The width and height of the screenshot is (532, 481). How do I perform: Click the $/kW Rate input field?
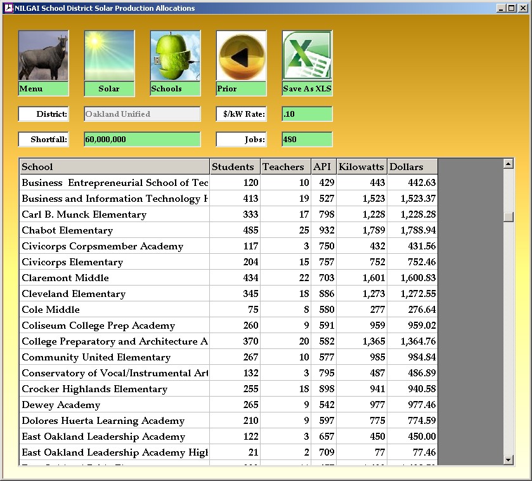pyautogui.click(x=307, y=114)
